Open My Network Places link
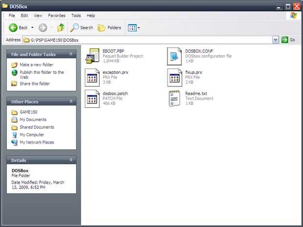The height and width of the screenshot is (227, 303). pyautogui.click(x=37, y=142)
